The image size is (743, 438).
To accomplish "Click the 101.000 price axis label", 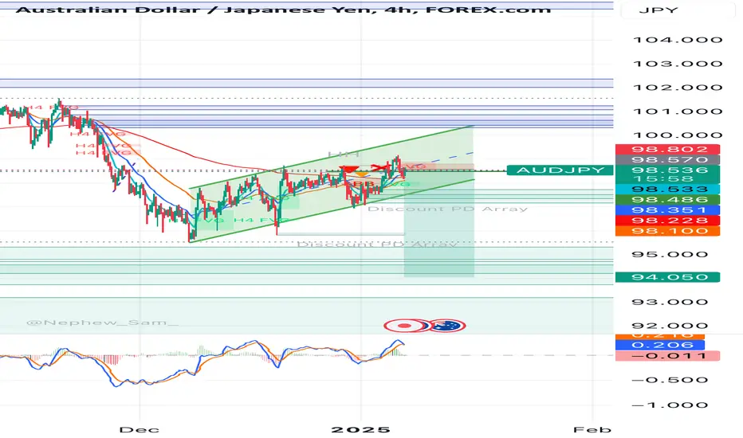I will pyautogui.click(x=678, y=111).
